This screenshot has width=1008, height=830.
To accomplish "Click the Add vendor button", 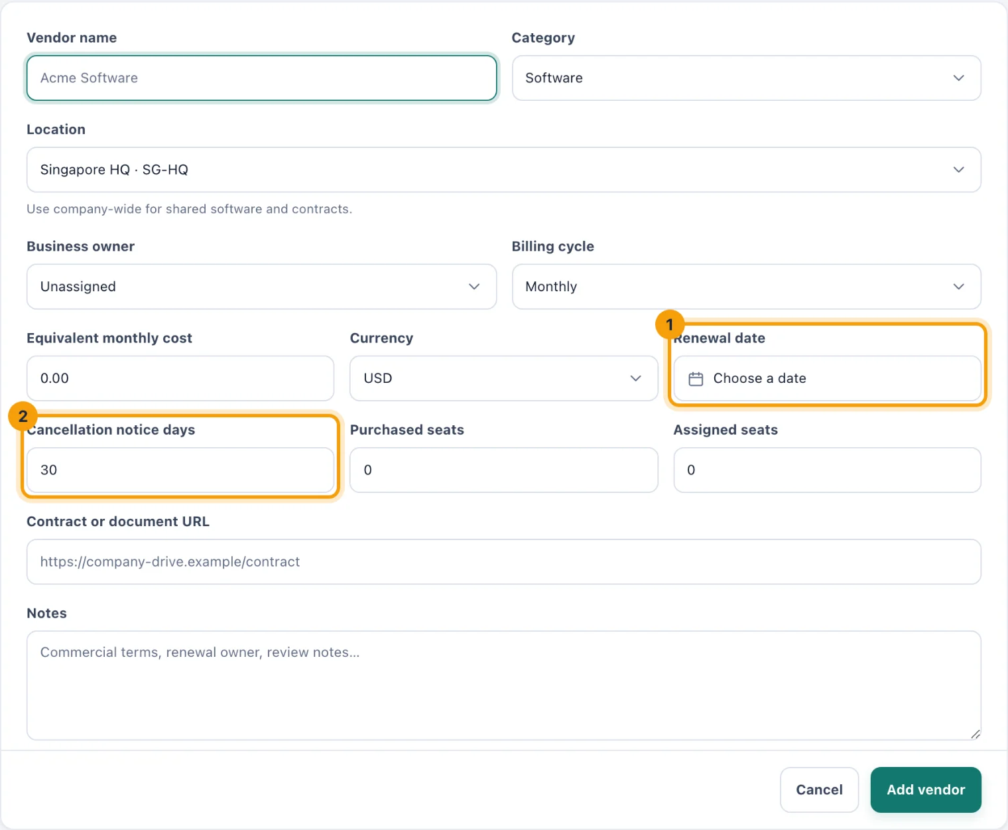I will (926, 790).
